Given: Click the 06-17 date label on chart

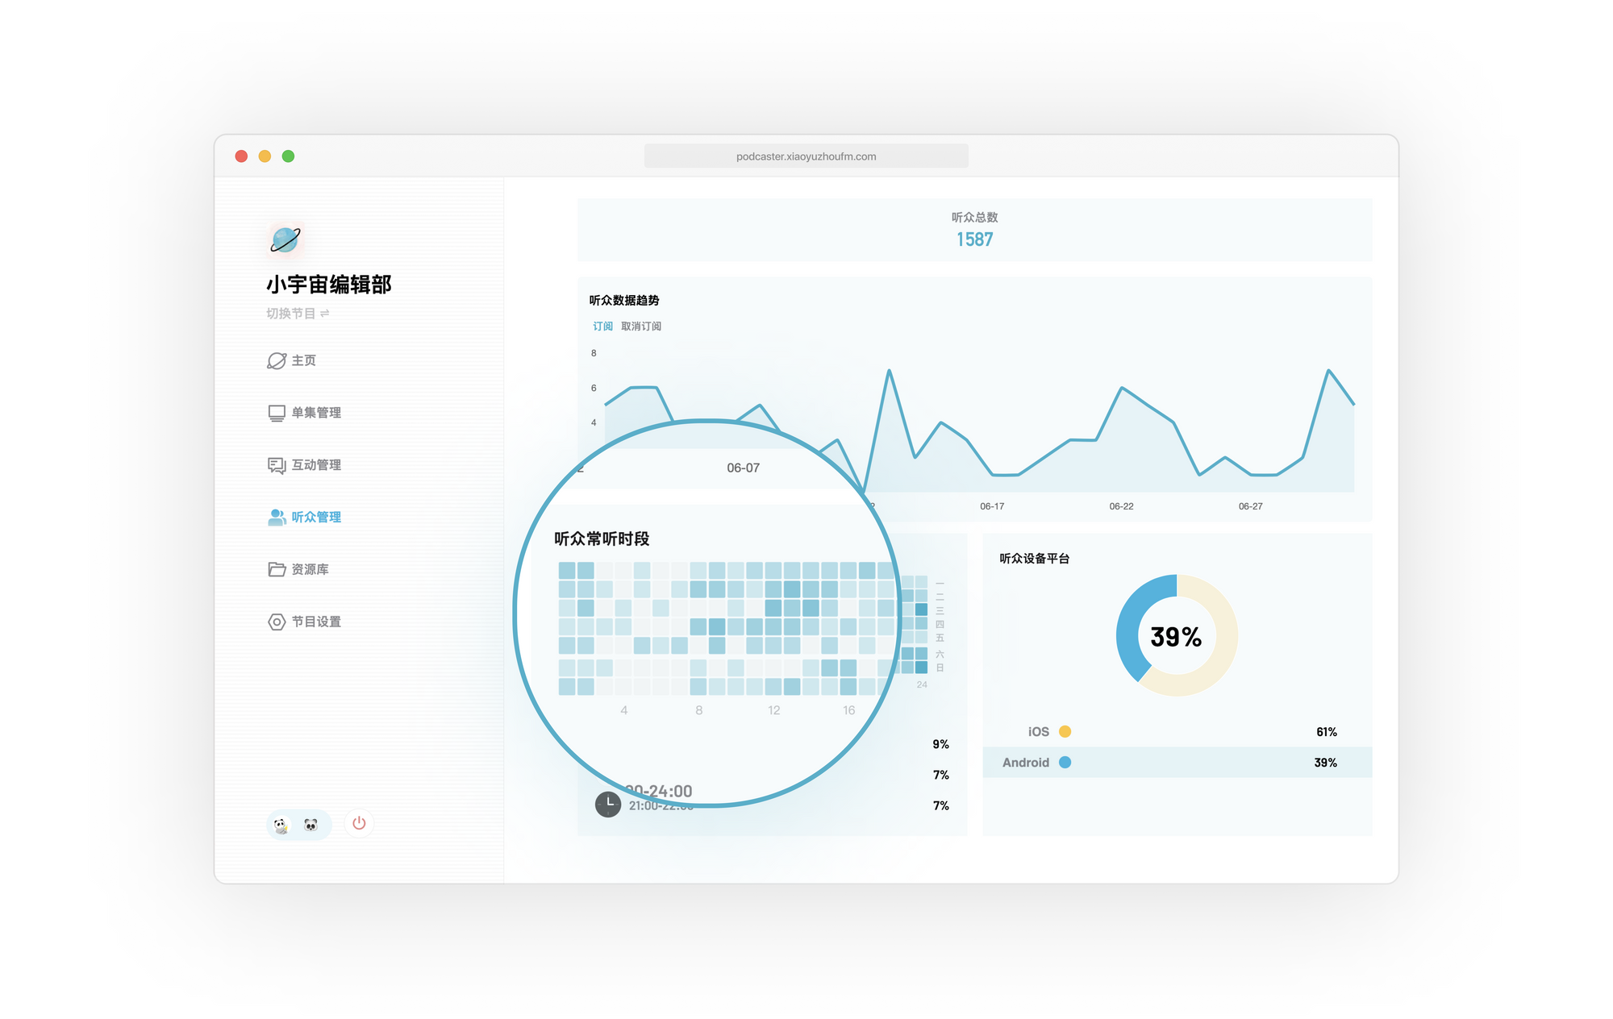Looking at the screenshot, I should tap(992, 506).
